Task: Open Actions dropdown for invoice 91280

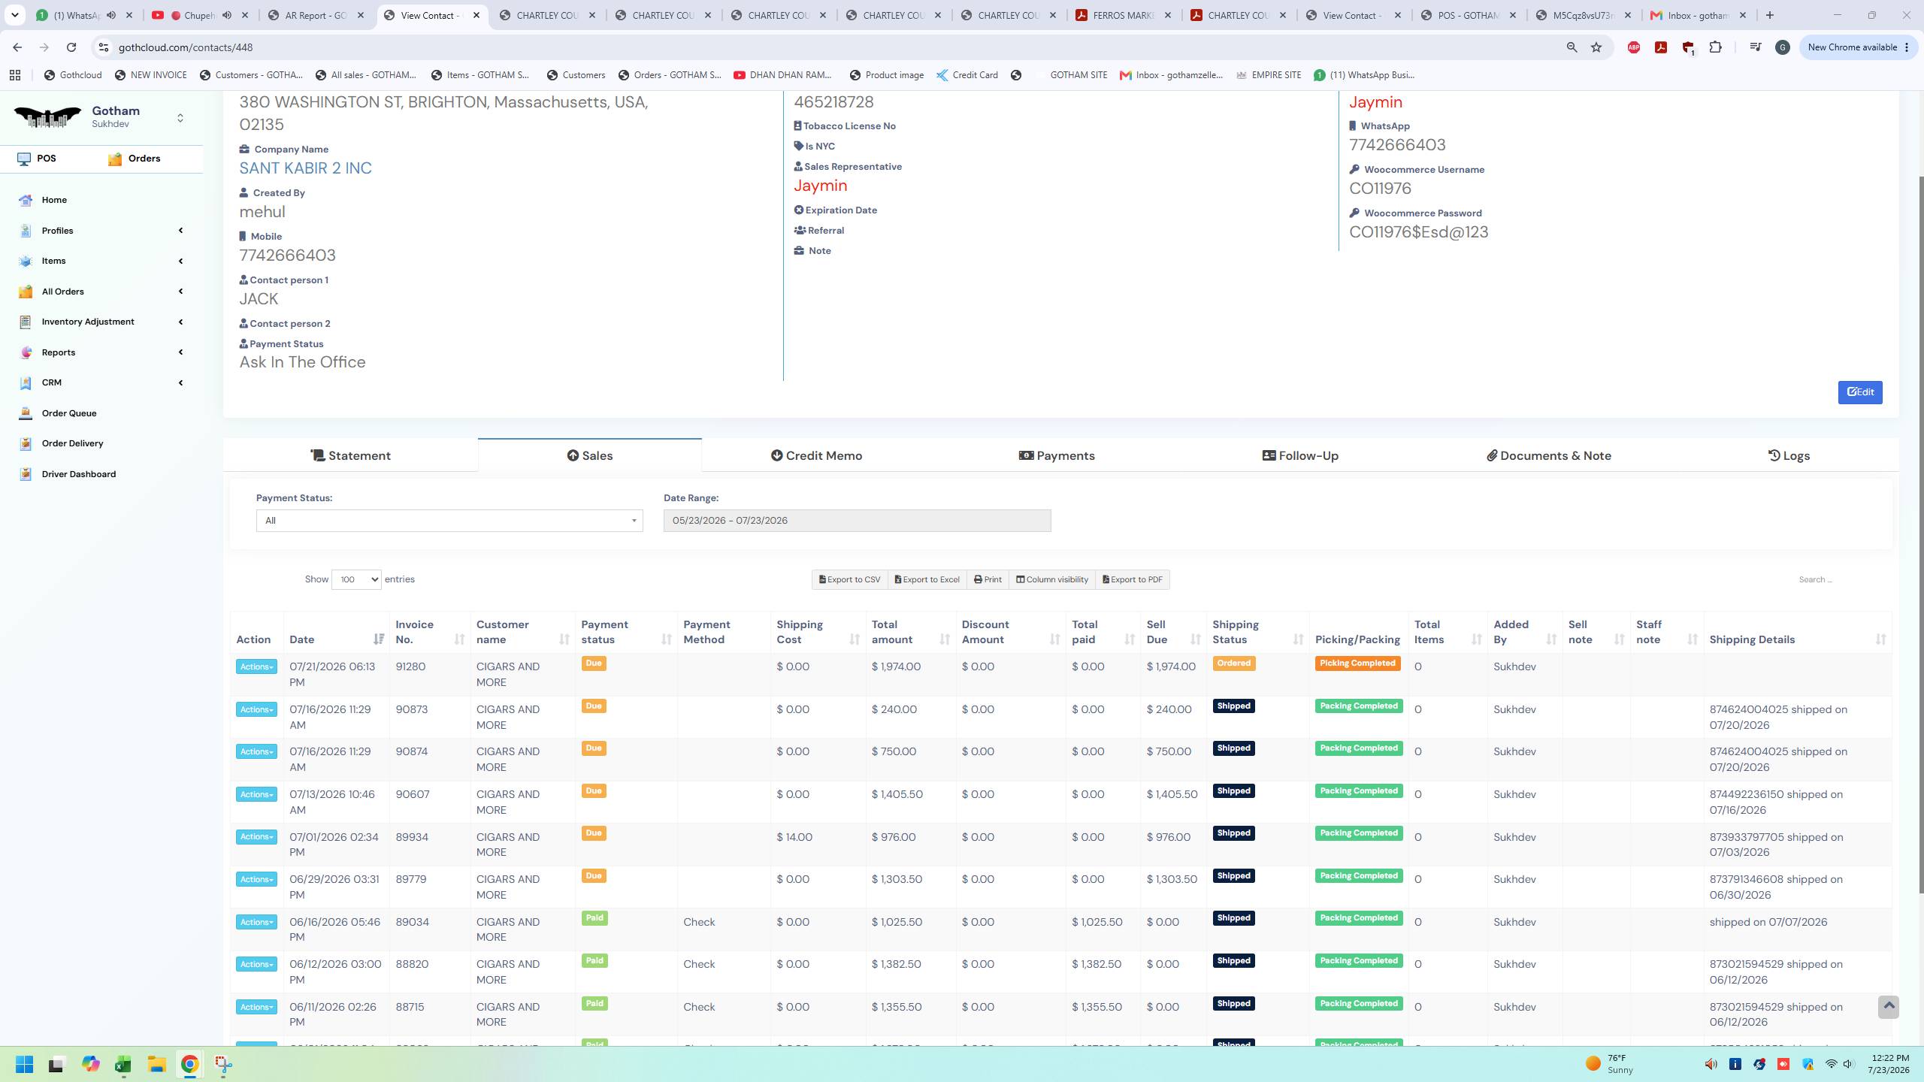Action: click(256, 666)
